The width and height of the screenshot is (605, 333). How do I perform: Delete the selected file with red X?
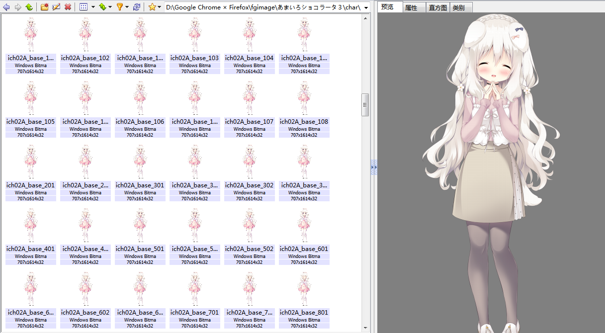tap(68, 7)
